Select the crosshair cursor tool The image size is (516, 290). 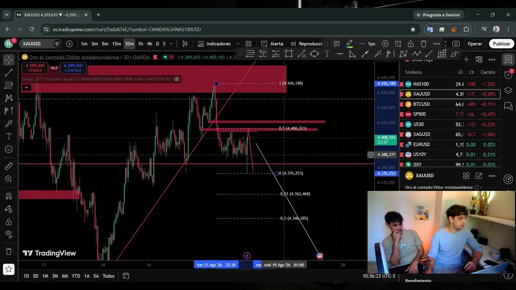pyautogui.click(x=8, y=60)
